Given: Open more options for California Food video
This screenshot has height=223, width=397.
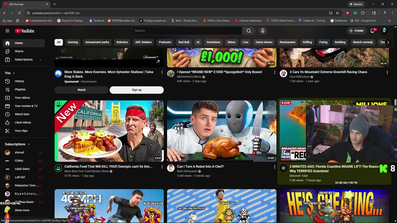Looking at the screenshot, I should click(162, 167).
